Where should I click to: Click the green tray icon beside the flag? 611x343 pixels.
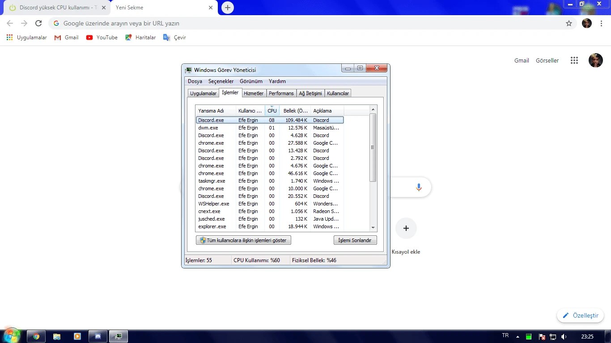click(529, 336)
